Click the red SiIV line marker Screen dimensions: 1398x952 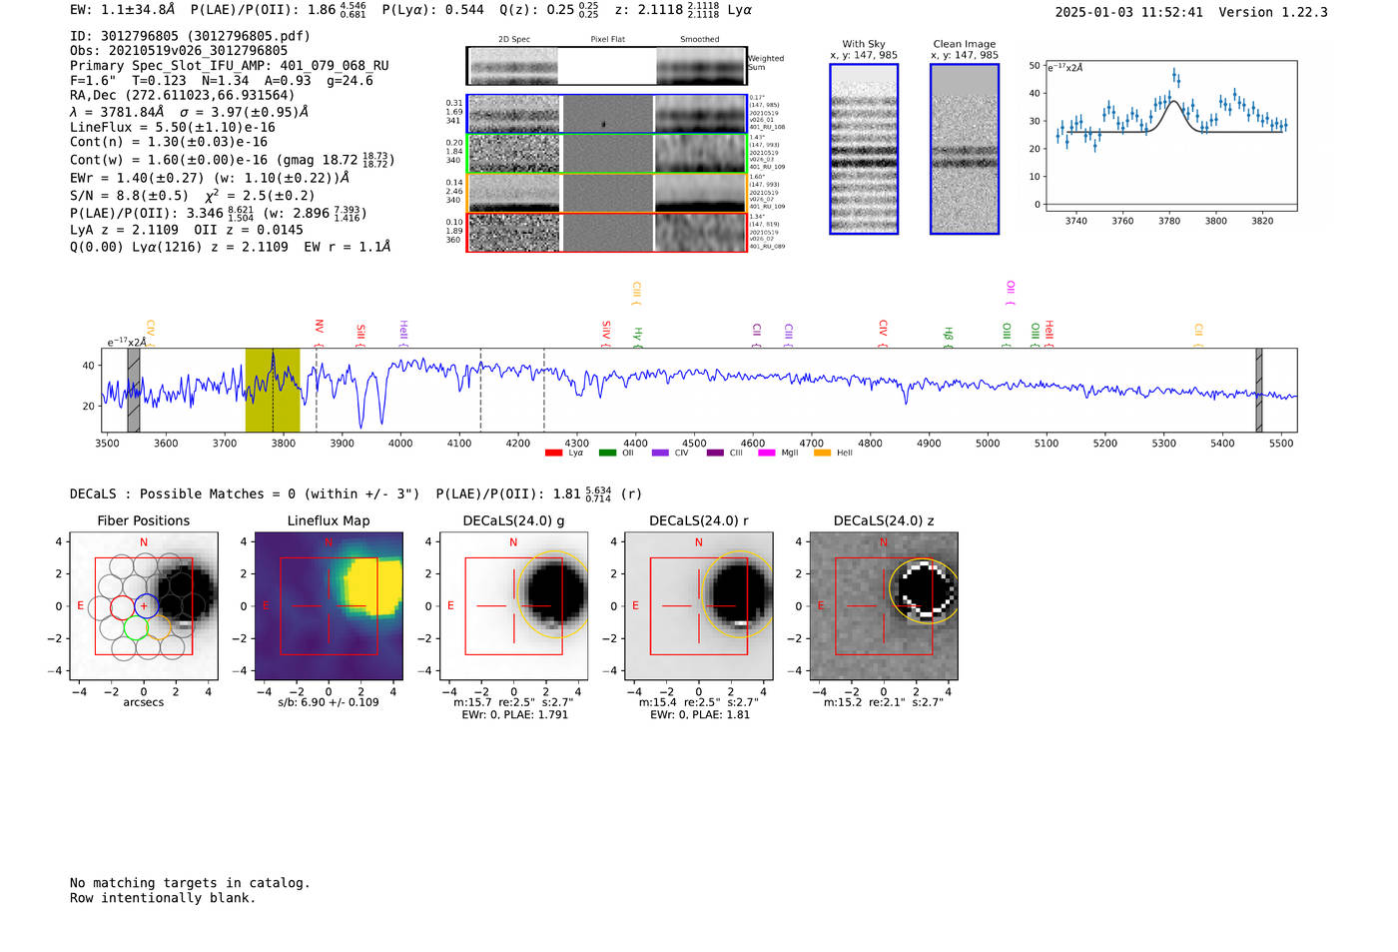click(x=605, y=333)
